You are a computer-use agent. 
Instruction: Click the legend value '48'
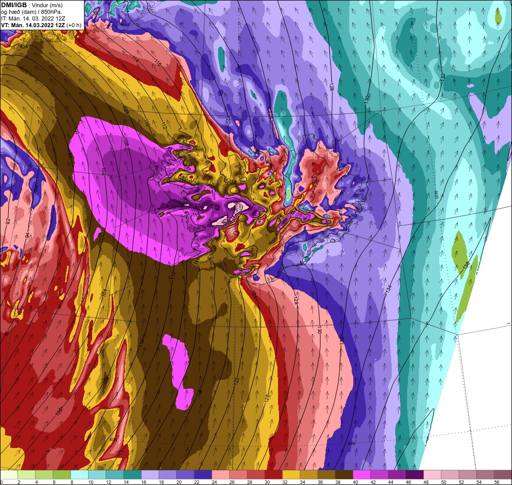click(x=426, y=482)
